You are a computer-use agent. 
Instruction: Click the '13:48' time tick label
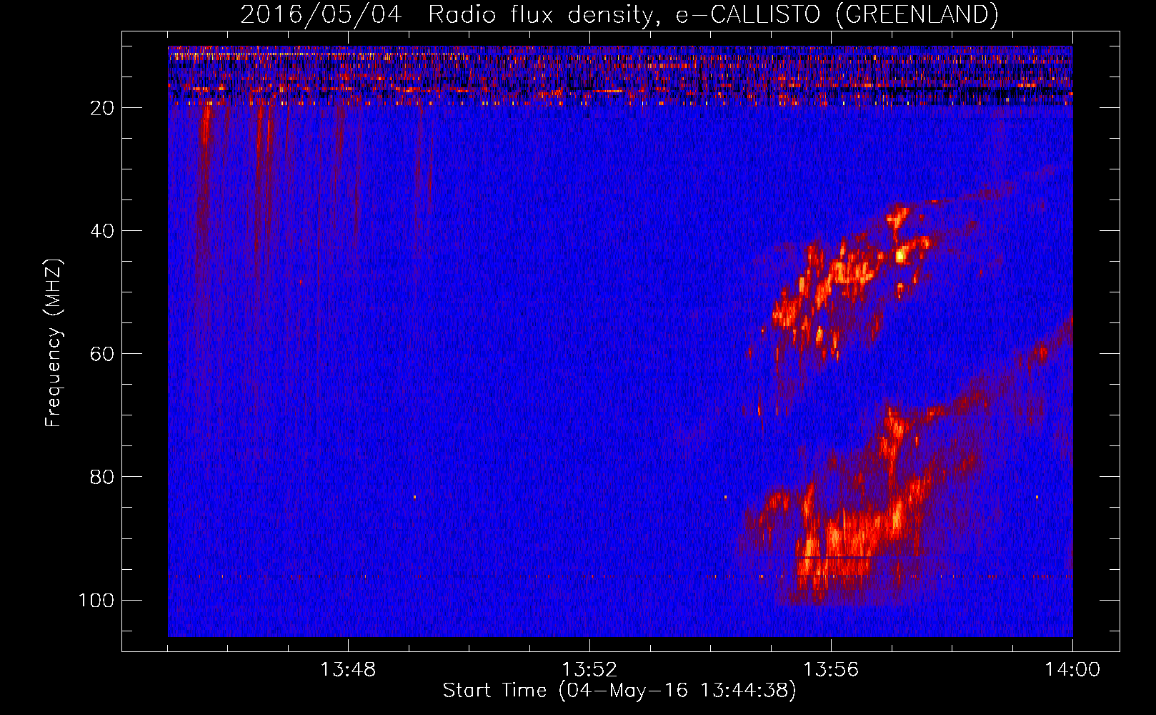pyautogui.click(x=348, y=670)
